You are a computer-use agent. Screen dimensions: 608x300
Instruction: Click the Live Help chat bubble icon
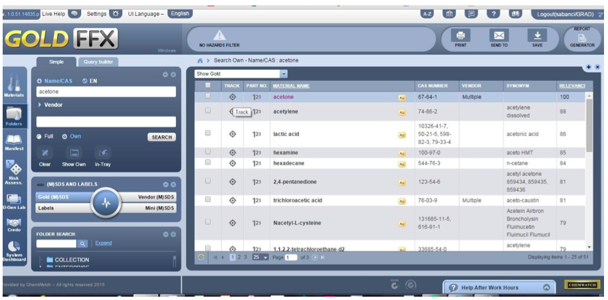74,13
